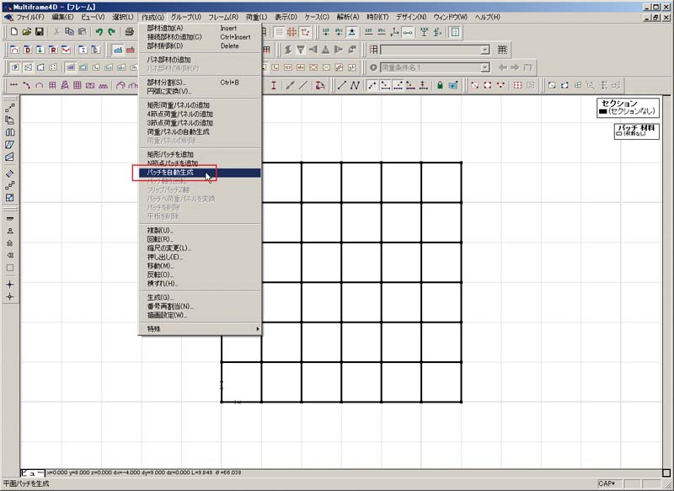
Task: Undo the last action with the green arrow
Action: click(99, 32)
